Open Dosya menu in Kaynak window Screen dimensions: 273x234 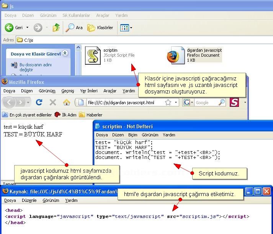[10, 200]
